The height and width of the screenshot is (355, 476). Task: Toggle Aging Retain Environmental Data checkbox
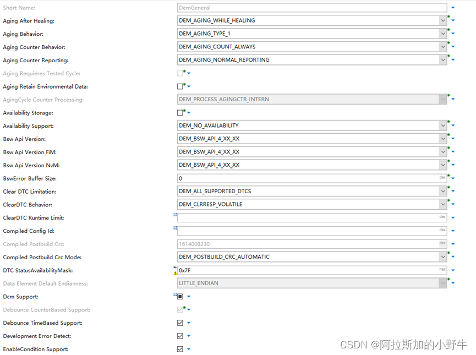180,86
